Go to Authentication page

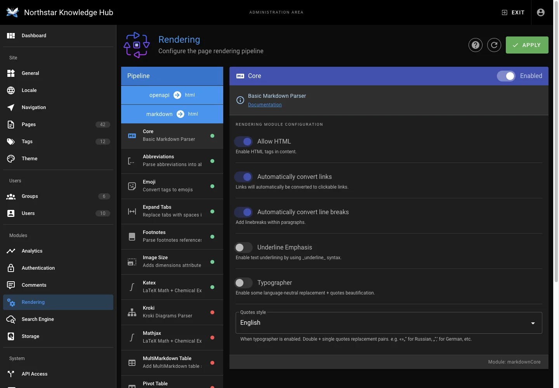tap(58, 268)
